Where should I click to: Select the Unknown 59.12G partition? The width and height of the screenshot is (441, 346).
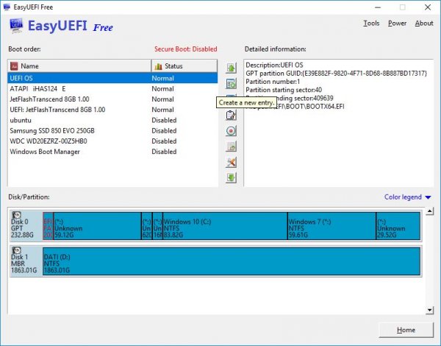pos(97,226)
